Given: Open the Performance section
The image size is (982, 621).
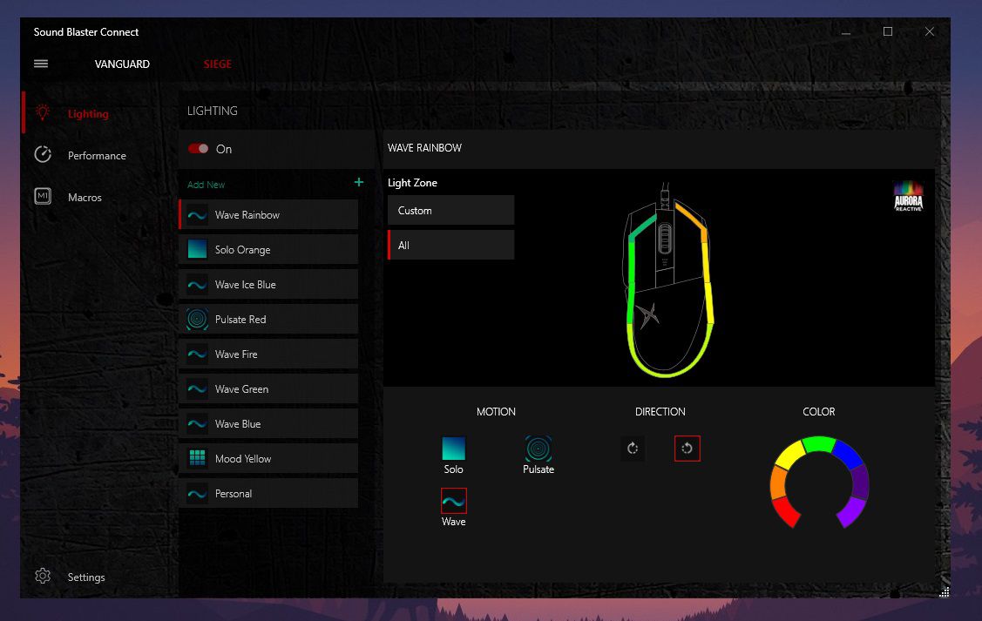Looking at the screenshot, I should coord(97,155).
